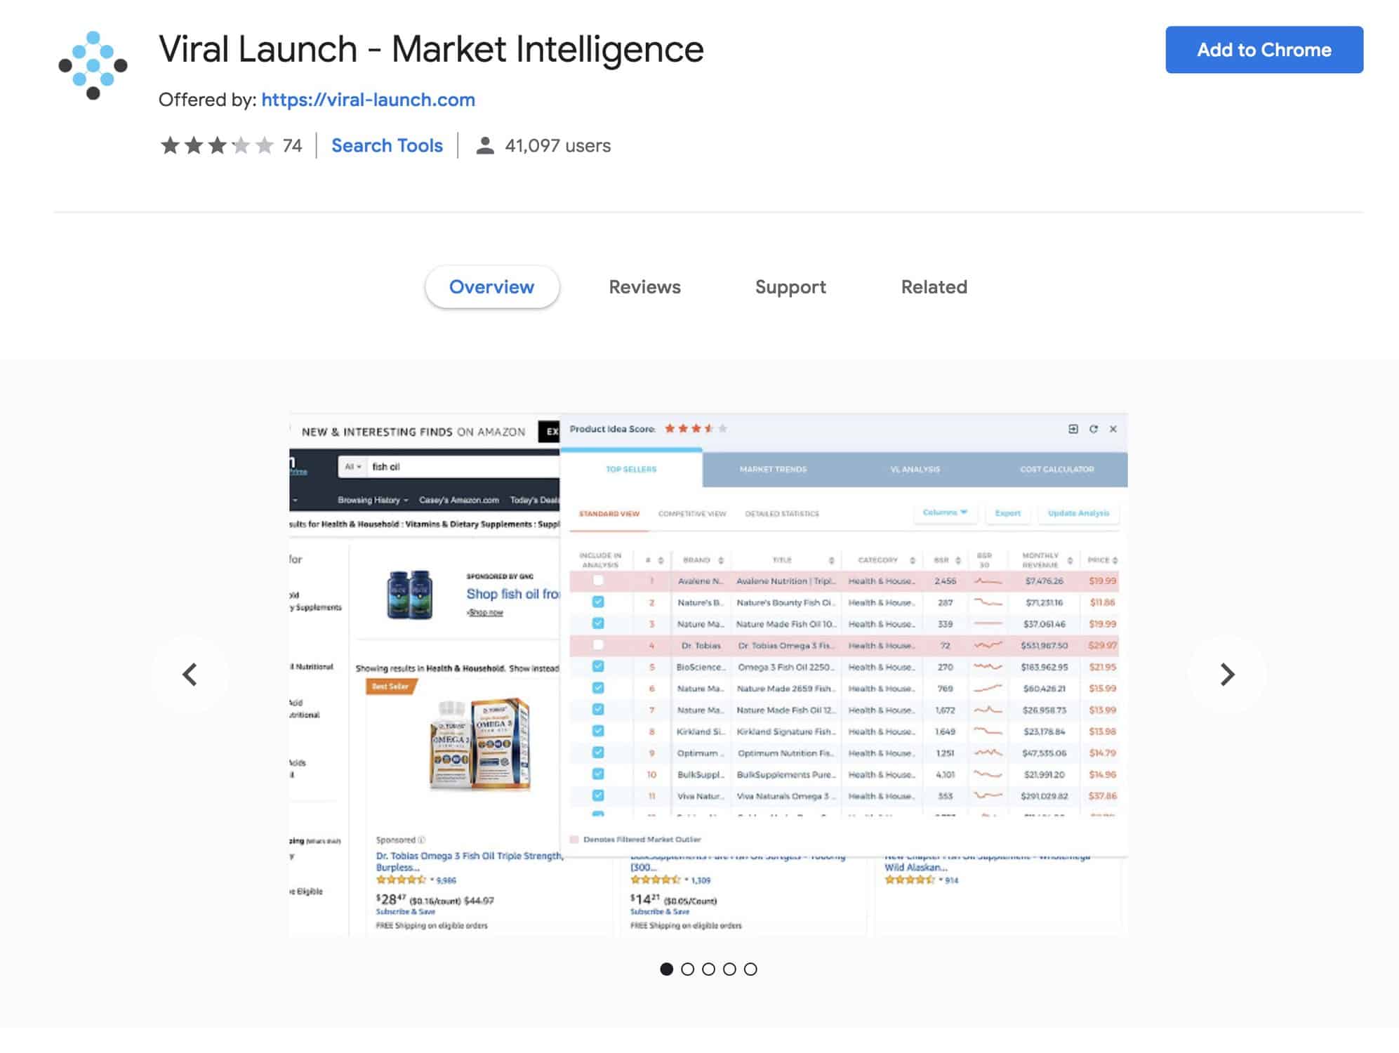Sort by the Price column arrows
This screenshot has height=1053, width=1399.
point(1115,560)
